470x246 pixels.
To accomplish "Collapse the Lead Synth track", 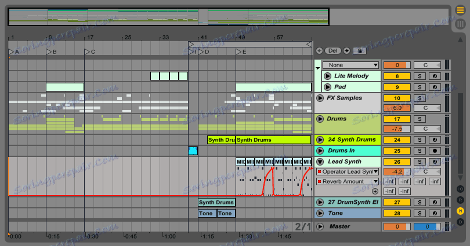I will (320, 161).
